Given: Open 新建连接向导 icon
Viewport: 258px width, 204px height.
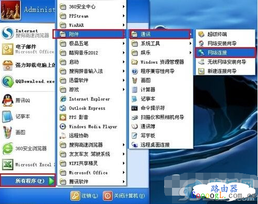Looking at the screenshot, I should click(201, 71).
